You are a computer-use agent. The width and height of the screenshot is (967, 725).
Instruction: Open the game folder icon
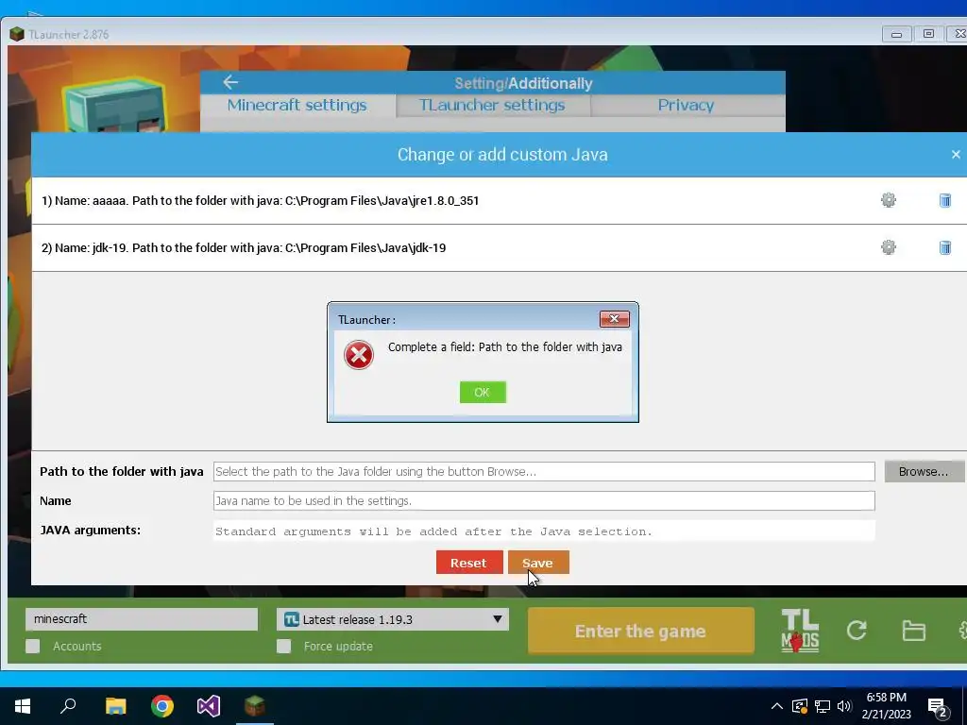[x=913, y=631]
